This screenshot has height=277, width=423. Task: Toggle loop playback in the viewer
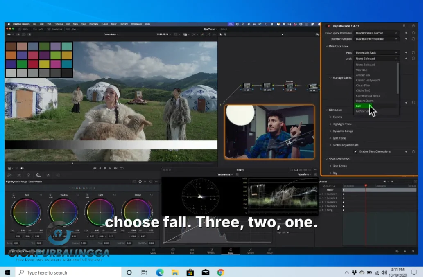tap(122, 168)
